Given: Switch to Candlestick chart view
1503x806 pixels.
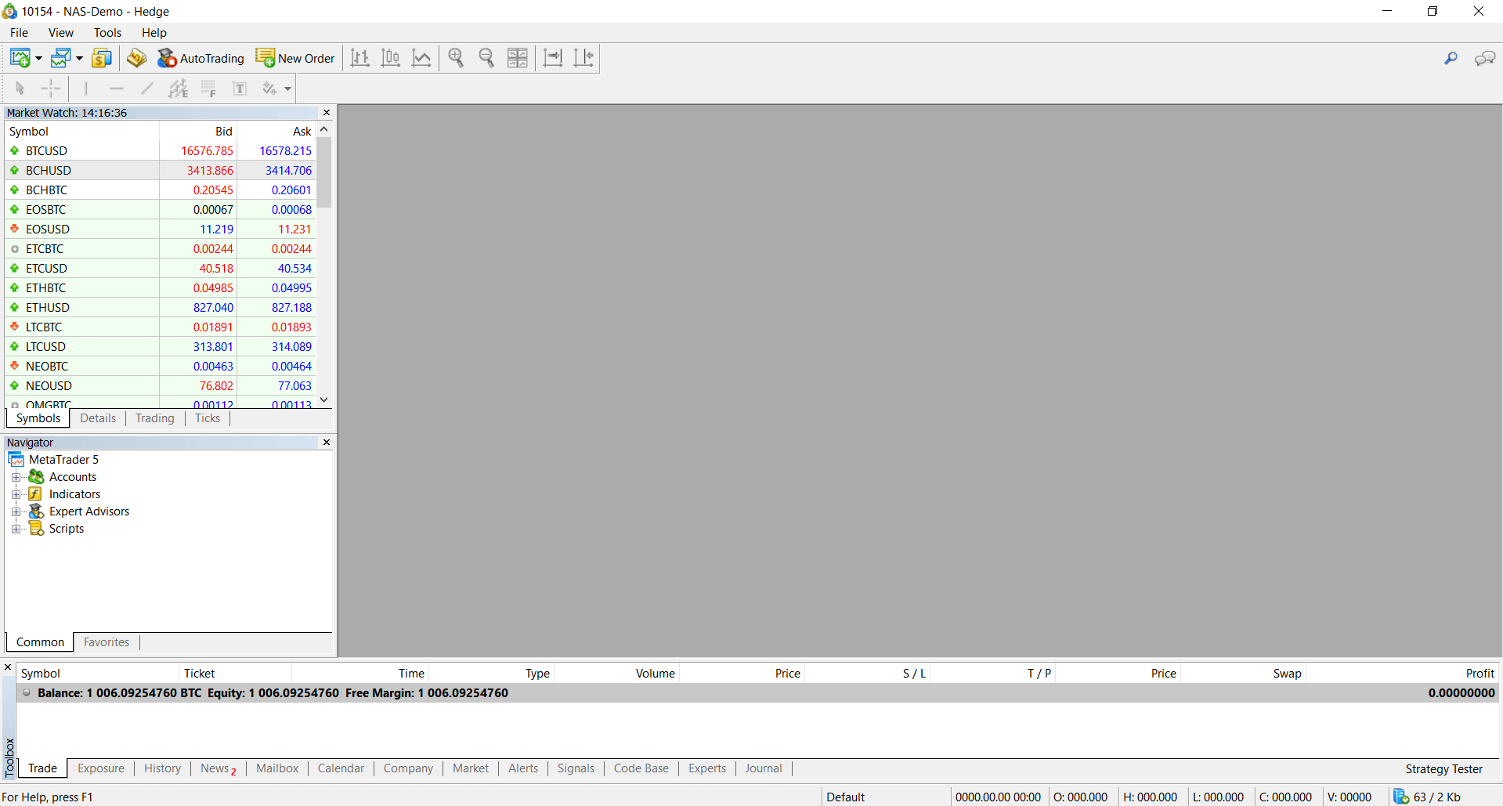Looking at the screenshot, I should pyautogui.click(x=391, y=58).
